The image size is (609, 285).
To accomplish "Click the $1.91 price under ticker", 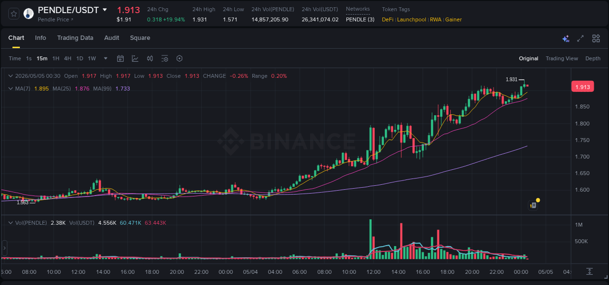I will (124, 19).
